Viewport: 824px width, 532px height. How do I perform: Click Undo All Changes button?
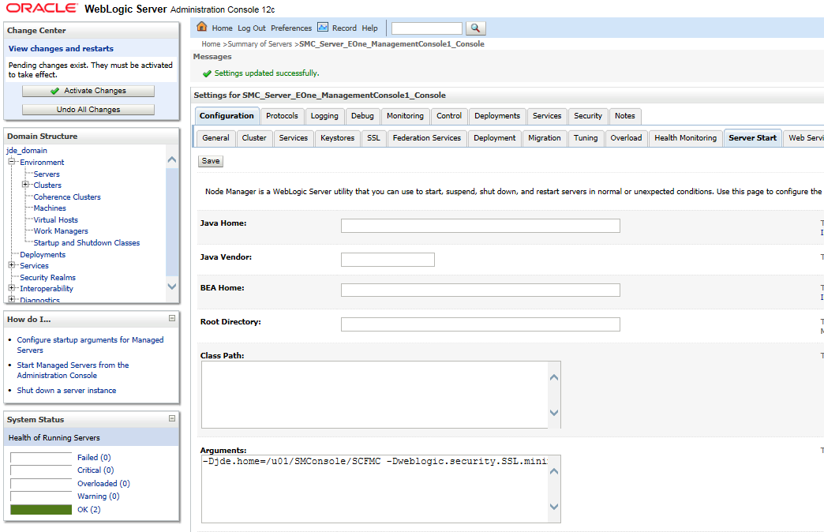click(88, 110)
